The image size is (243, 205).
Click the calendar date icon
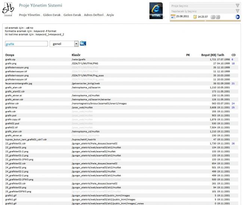click(173, 17)
